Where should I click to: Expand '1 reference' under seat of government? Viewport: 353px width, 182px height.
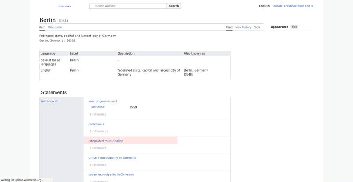[98, 114]
